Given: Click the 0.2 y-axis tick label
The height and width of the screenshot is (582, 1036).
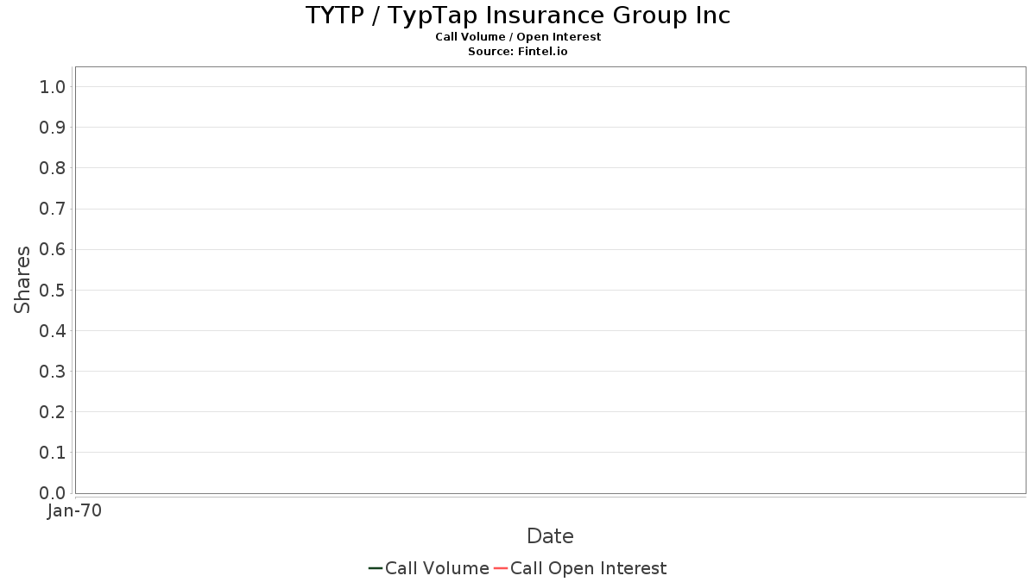Looking at the screenshot, I should tap(53, 412).
